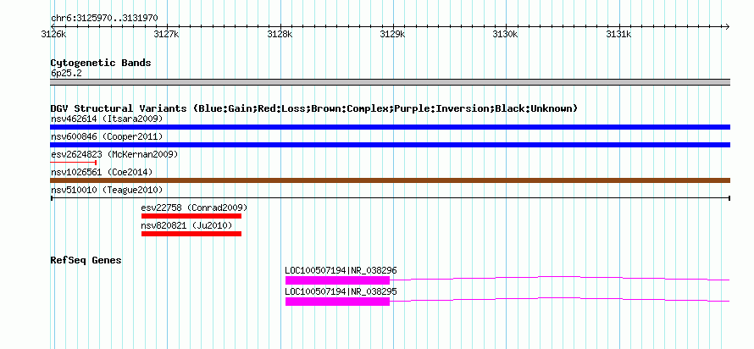Select the short red esv2624823 McKernan2009 variant line
Viewport: 754px width, 349px height.
click(73, 163)
